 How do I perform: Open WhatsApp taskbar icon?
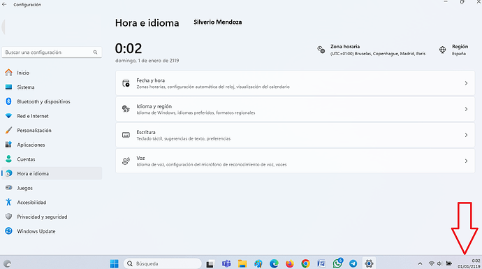click(x=337, y=263)
